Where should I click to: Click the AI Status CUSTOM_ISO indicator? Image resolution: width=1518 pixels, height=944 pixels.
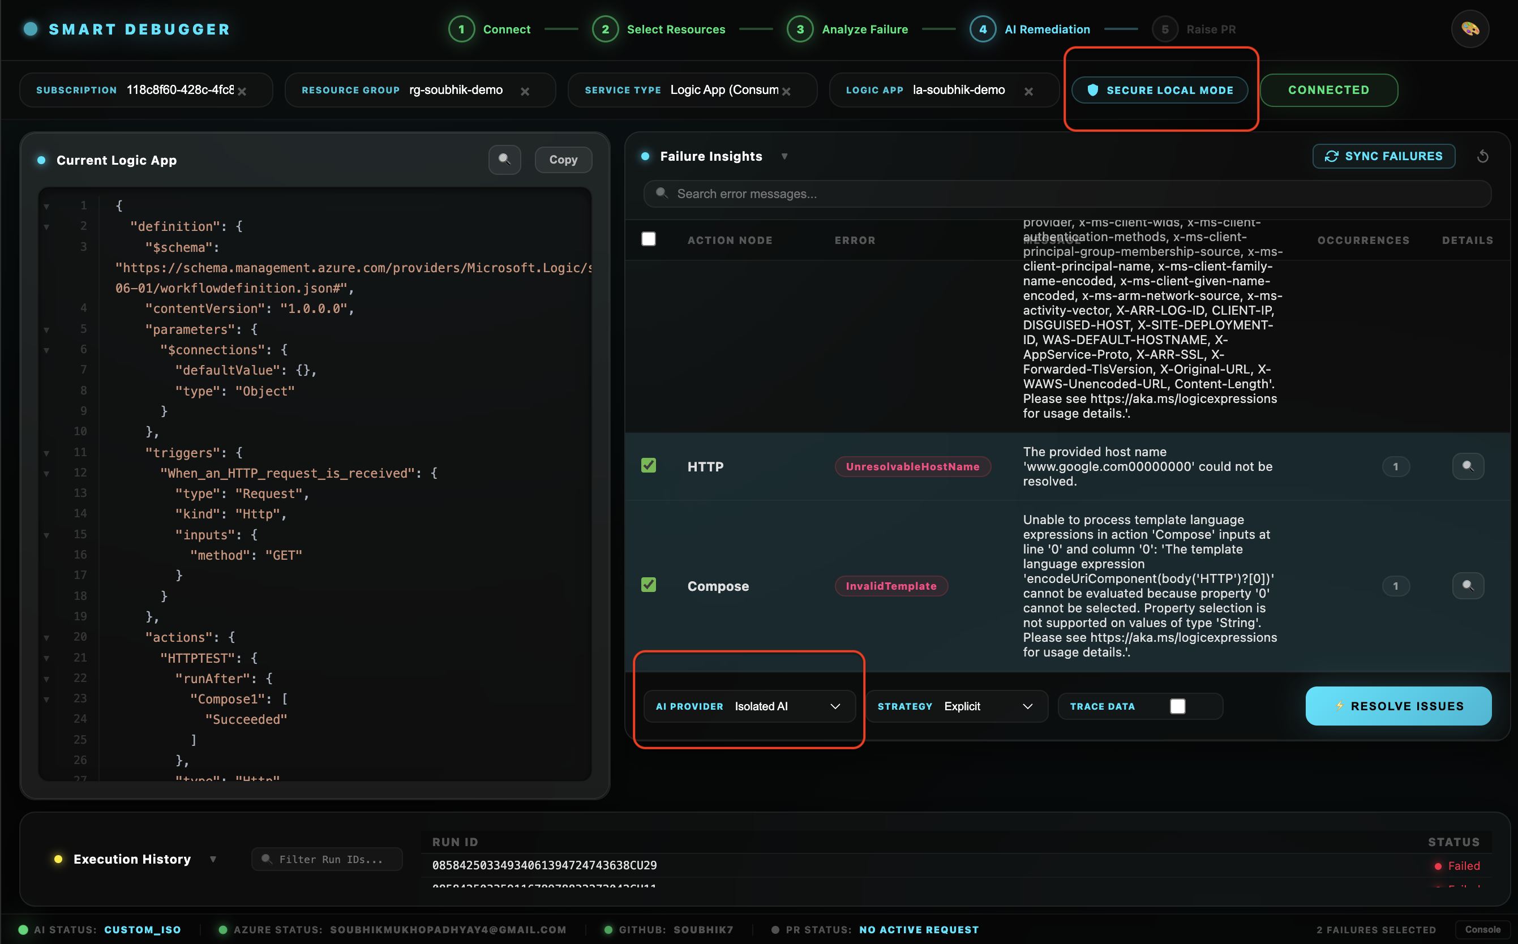coord(100,930)
